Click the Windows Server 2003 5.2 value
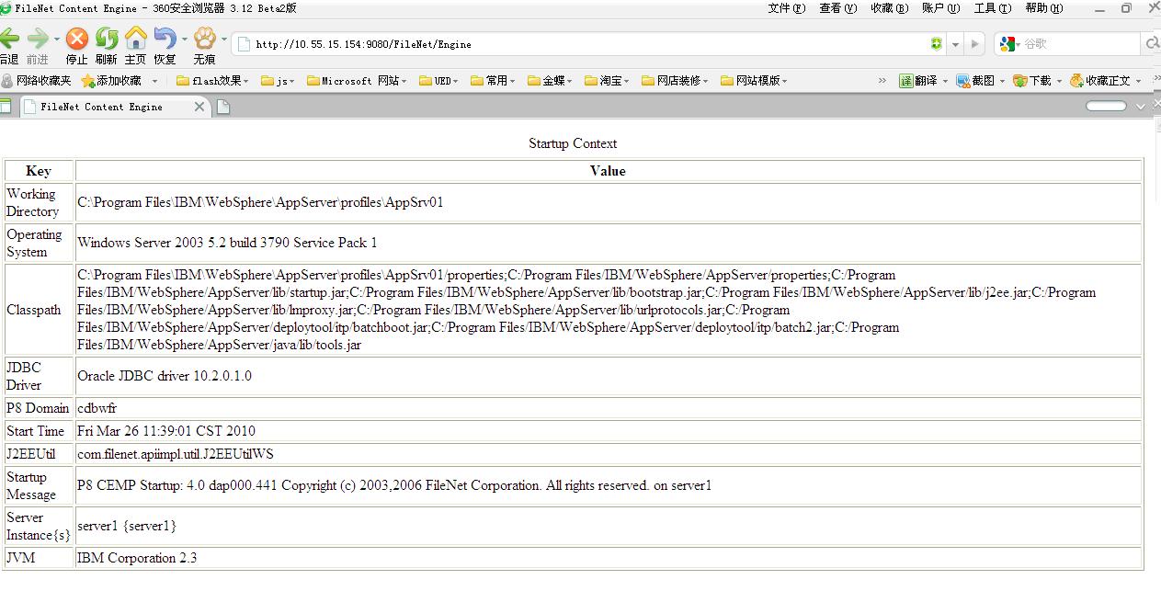 [x=227, y=244]
